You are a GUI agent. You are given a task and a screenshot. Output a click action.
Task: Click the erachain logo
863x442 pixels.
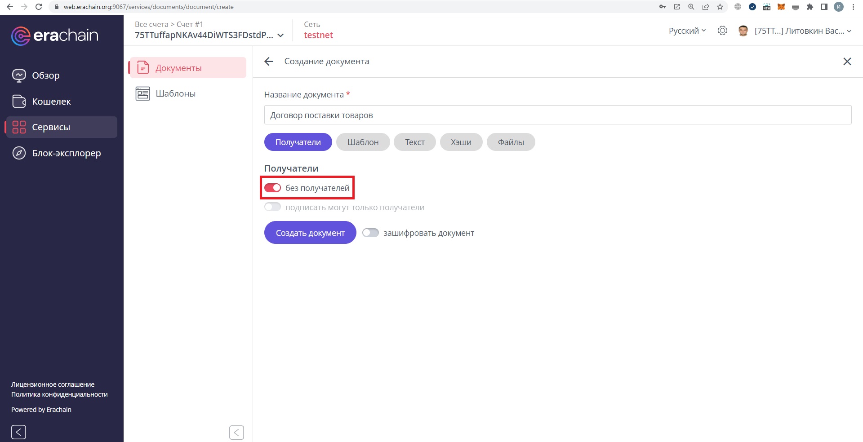click(x=55, y=35)
